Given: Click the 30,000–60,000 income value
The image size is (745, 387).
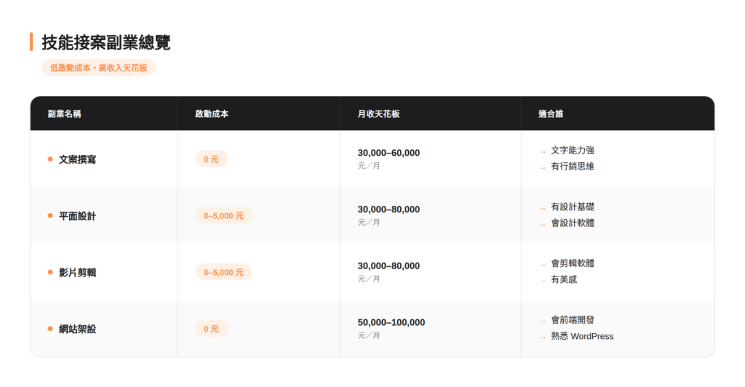Looking at the screenshot, I should 389,153.
